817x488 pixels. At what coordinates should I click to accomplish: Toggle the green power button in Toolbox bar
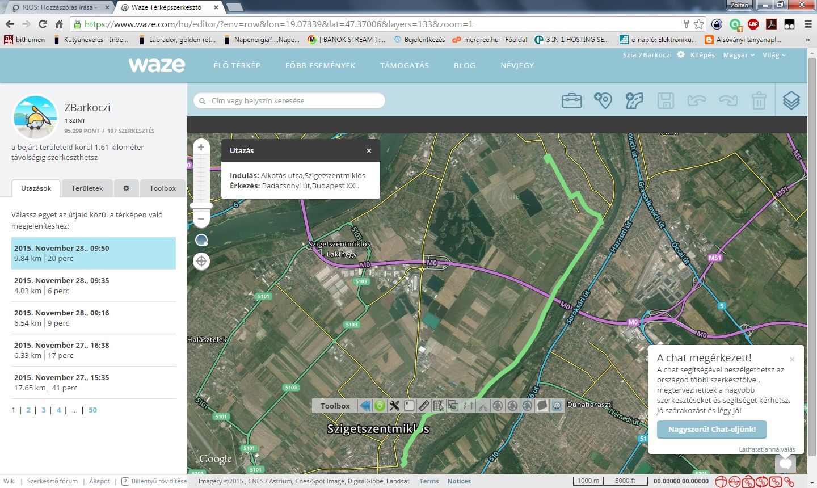tap(380, 406)
